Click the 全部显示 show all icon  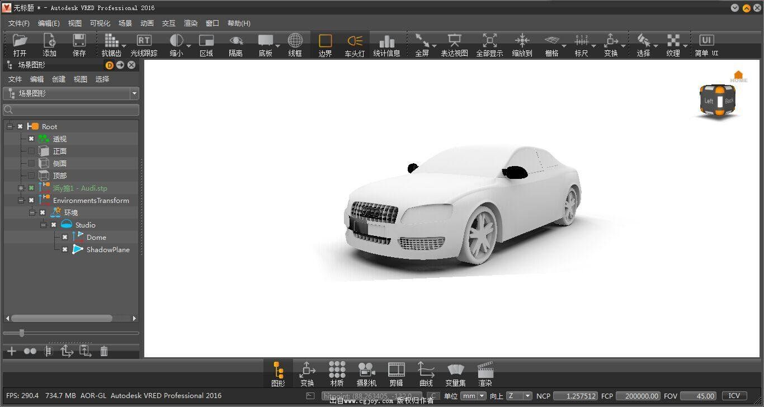[x=489, y=40]
